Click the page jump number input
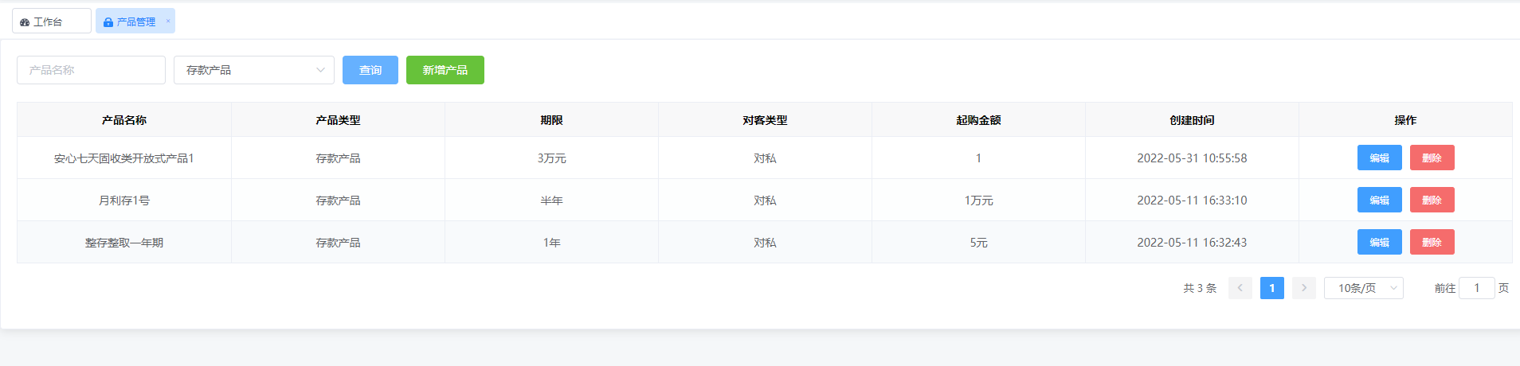Viewport: 1520px width, 366px height. (1477, 288)
